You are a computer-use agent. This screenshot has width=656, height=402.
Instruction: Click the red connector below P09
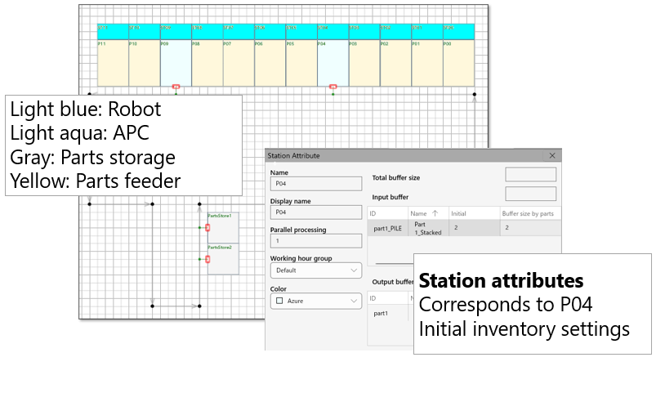176,87
